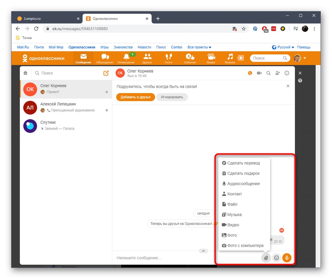The image size is (332, 279).
Task: Click the home icon in the messages panel
Action: pyautogui.click(x=26, y=73)
